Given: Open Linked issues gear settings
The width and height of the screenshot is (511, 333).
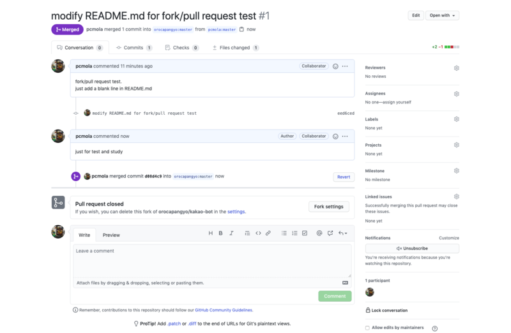Looking at the screenshot, I should coord(457,196).
